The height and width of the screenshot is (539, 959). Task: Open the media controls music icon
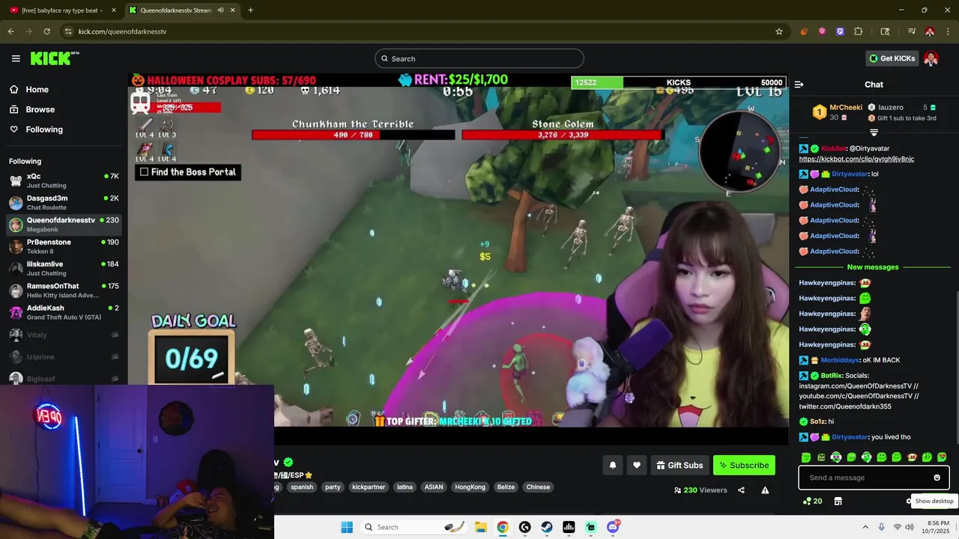[x=912, y=31]
